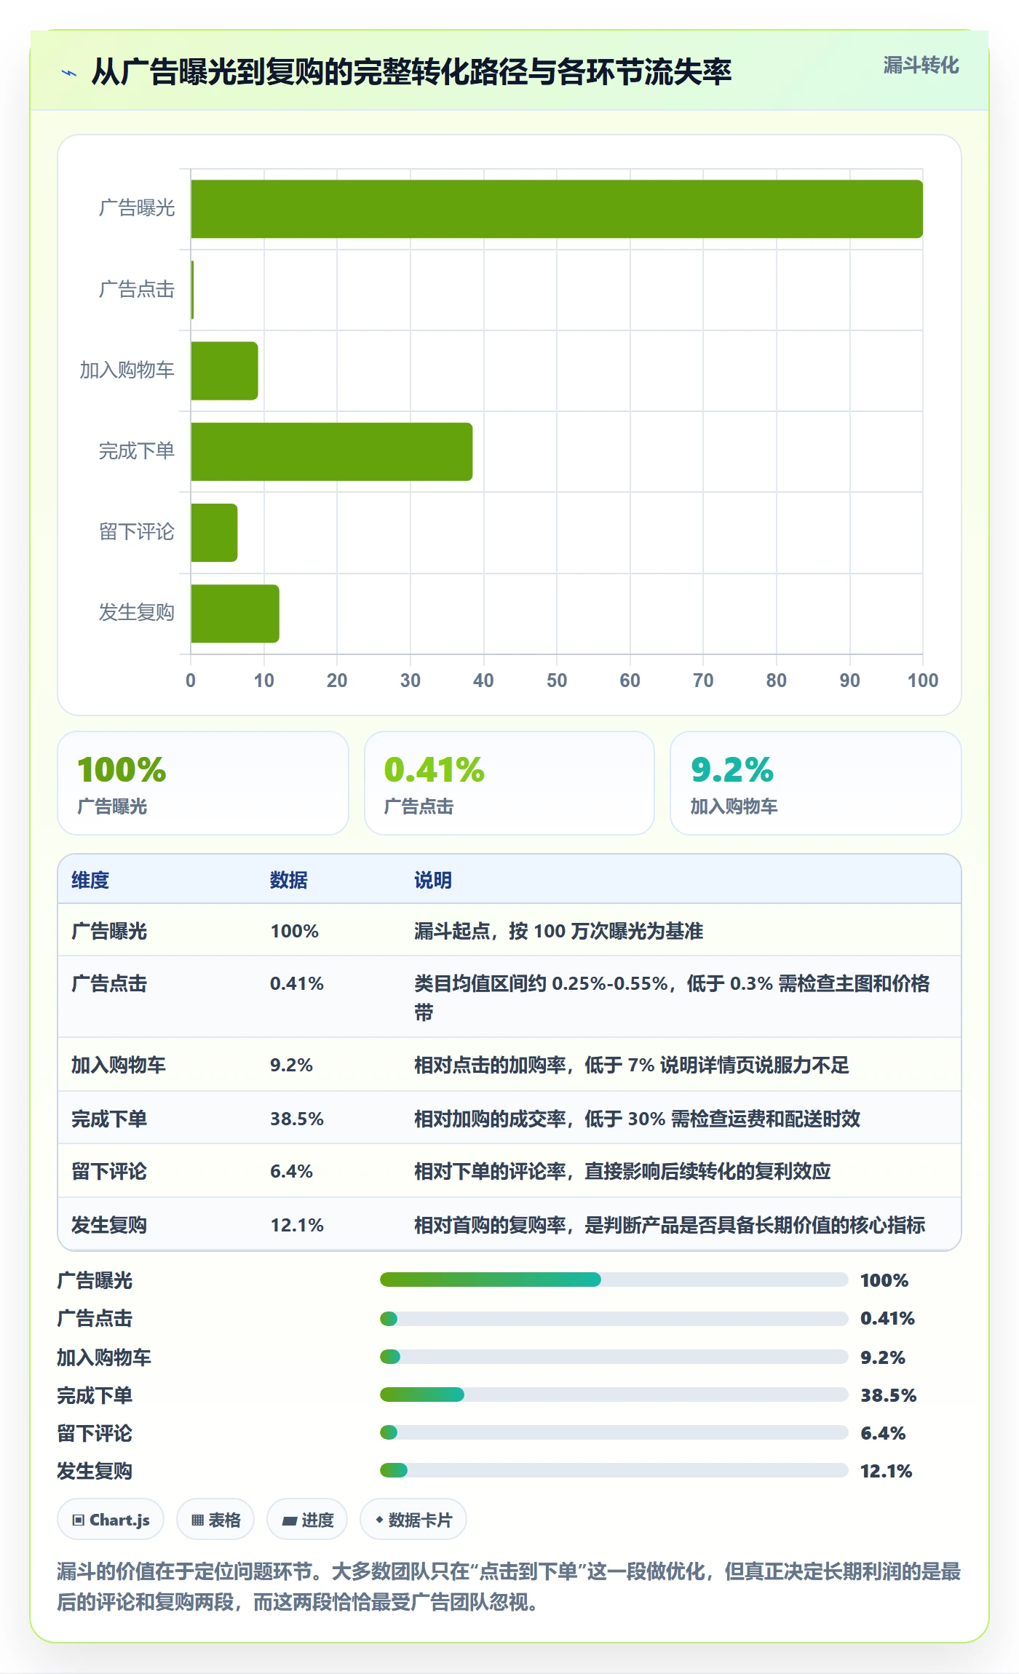Click the 加入购物车 bar in the chart

(224, 370)
